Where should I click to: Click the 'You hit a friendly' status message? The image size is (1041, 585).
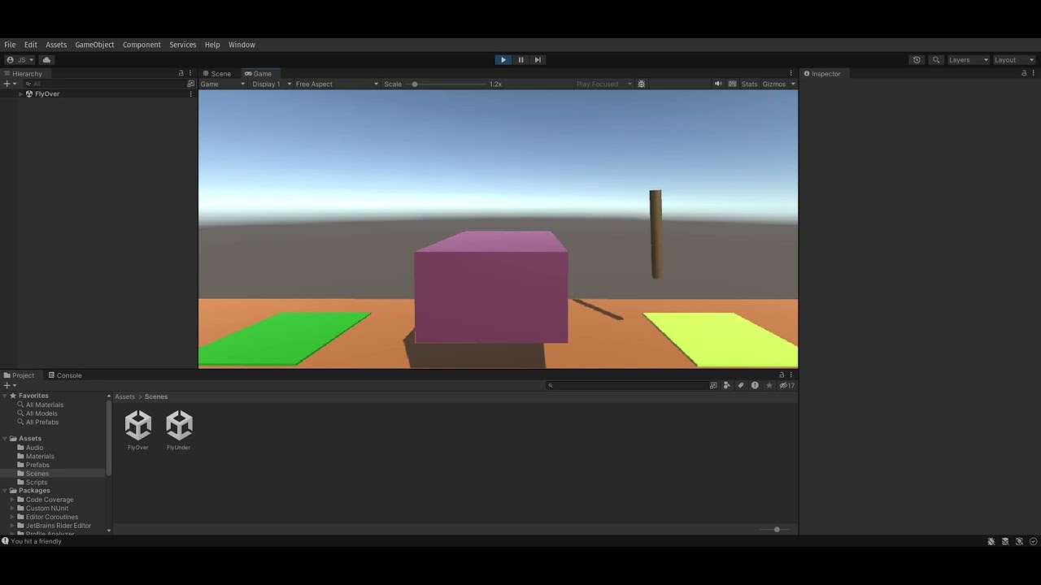tap(36, 541)
